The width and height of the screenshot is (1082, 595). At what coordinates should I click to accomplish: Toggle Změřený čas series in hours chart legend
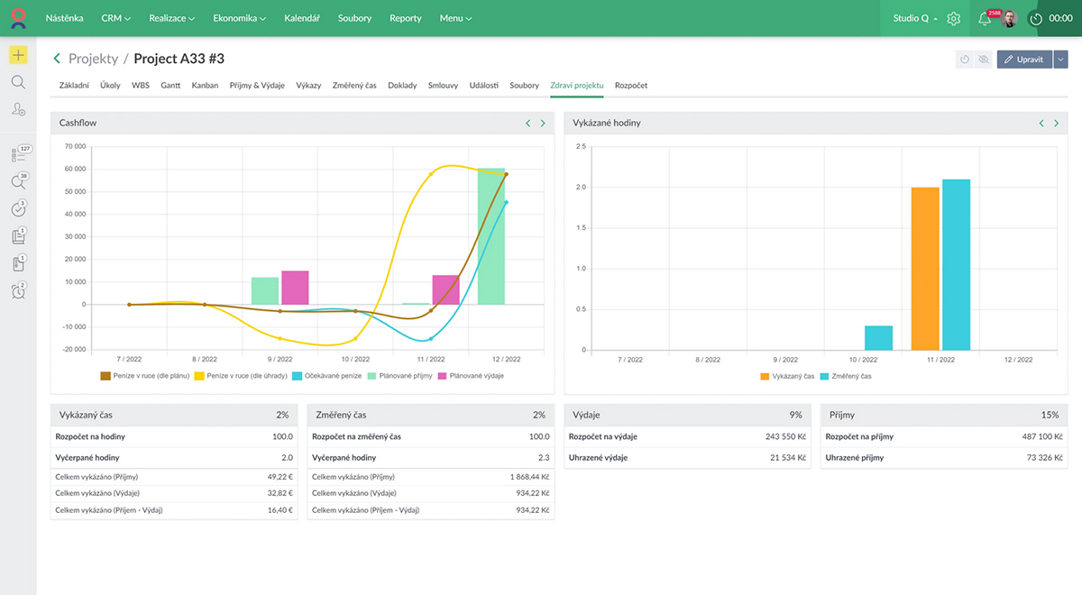point(846,376)
